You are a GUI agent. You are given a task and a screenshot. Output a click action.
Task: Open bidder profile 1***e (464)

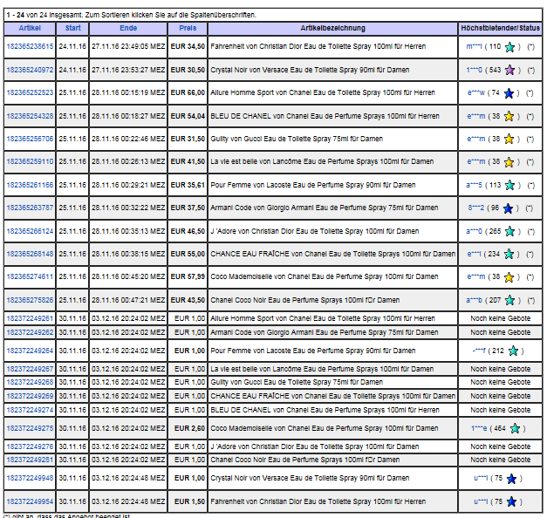(x=479, y=428)
